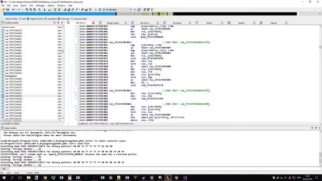The height and width of the screenshot is (181, 322).
Task: Start the process with the play icon
Action: (x=96, y=10)
